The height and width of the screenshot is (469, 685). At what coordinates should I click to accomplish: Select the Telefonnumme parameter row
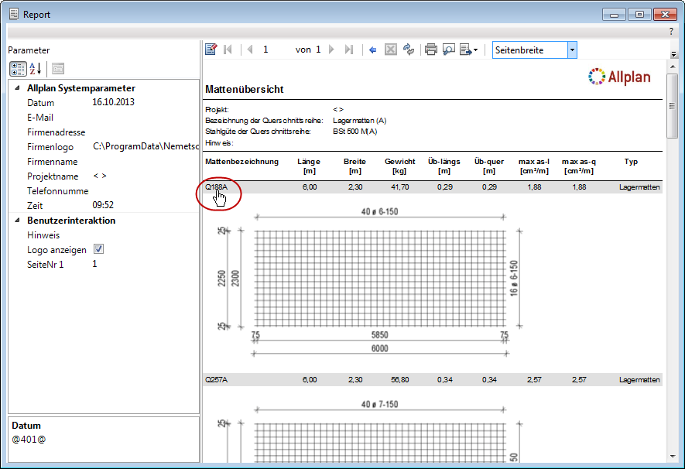(104, 191)
